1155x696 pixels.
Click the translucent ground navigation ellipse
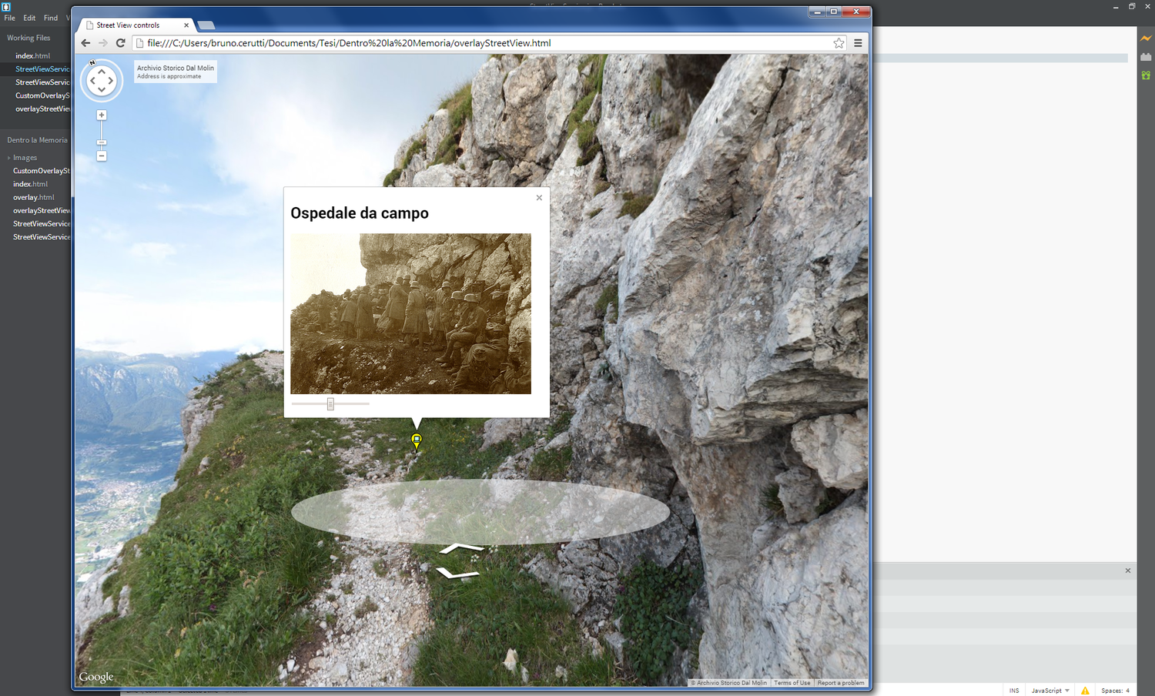(x=480, y=512)
